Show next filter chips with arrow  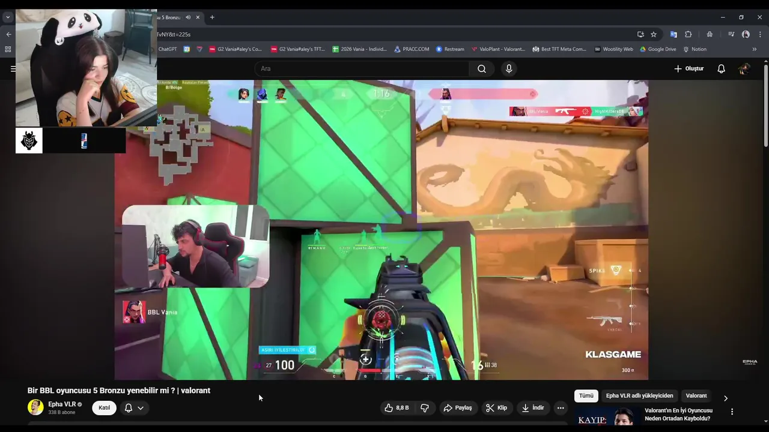725,398
